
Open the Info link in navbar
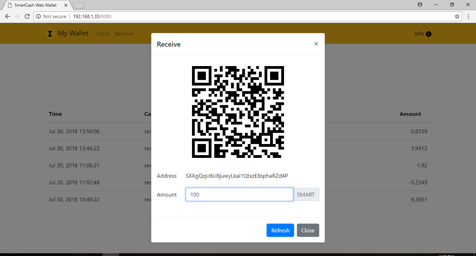(x=423, y=34)
